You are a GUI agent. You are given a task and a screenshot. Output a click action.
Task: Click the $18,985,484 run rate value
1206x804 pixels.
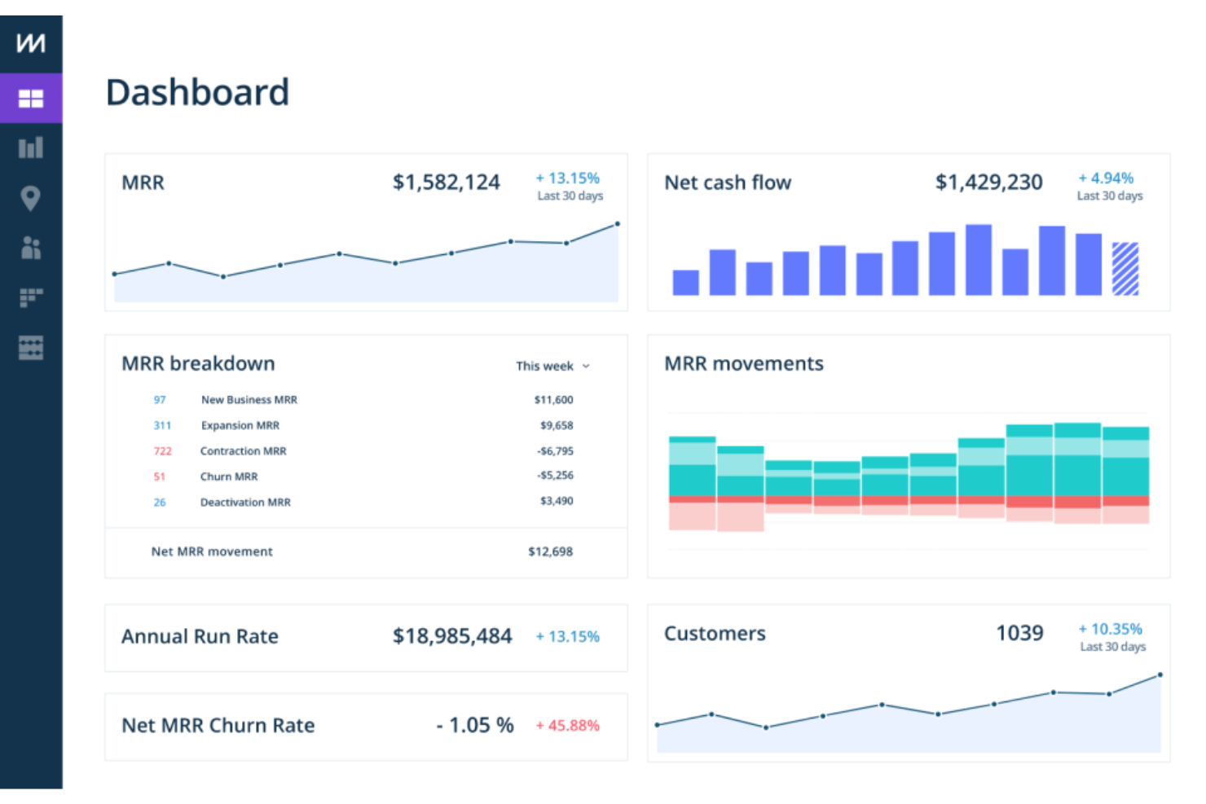452,636
